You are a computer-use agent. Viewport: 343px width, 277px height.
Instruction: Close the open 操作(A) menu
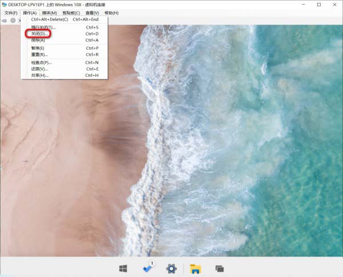[30, 13]
